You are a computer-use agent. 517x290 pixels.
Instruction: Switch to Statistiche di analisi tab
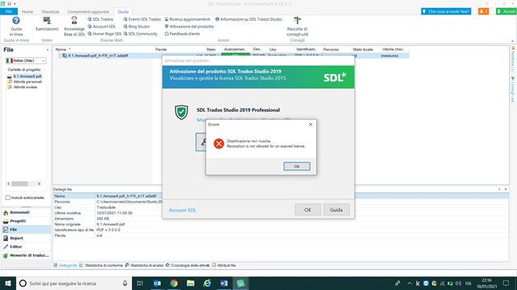tap(145, 265)
